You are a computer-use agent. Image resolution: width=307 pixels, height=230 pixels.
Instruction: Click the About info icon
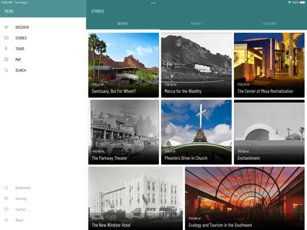[x=6, y=220]
